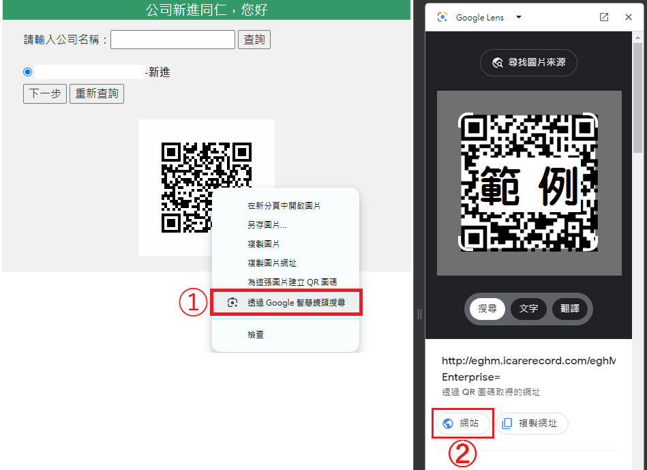This screenshot has width=647, height=470.
Task: Choose 透過 Google 智慧鏡頭搜尋 menu entry
Action: pos(286,303)
